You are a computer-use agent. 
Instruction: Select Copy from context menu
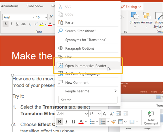[x=88, y=14]
